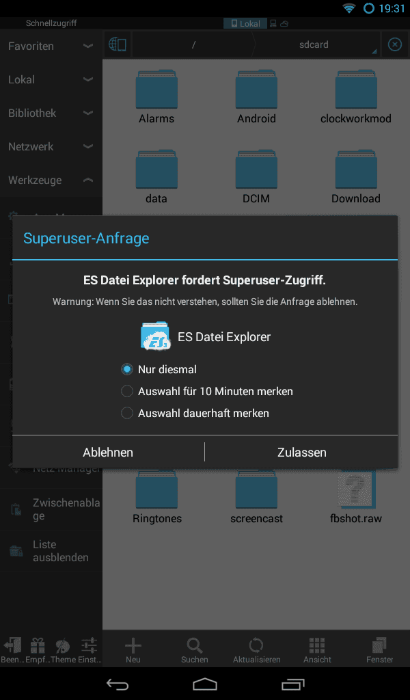Click the Neu plus icon

click(x=133, y=645)
